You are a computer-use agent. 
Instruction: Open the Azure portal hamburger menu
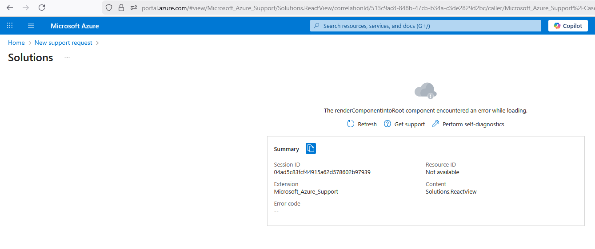pyautogui.click(x=31, y=26)
